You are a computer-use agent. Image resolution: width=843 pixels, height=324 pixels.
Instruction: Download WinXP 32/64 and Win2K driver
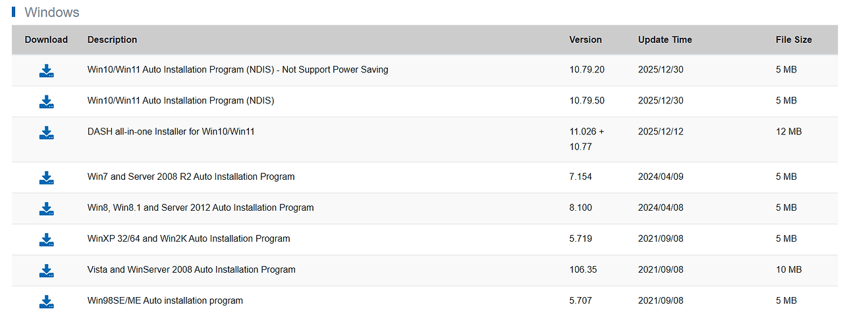[x=46, y=239]
